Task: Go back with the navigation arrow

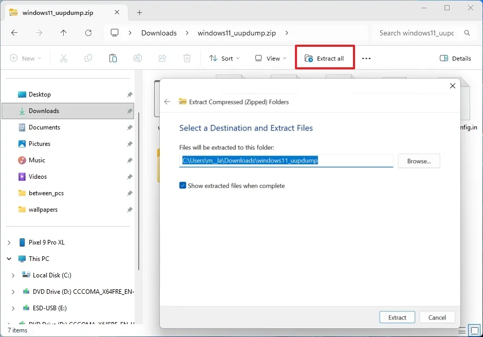Action: (14, 32)
